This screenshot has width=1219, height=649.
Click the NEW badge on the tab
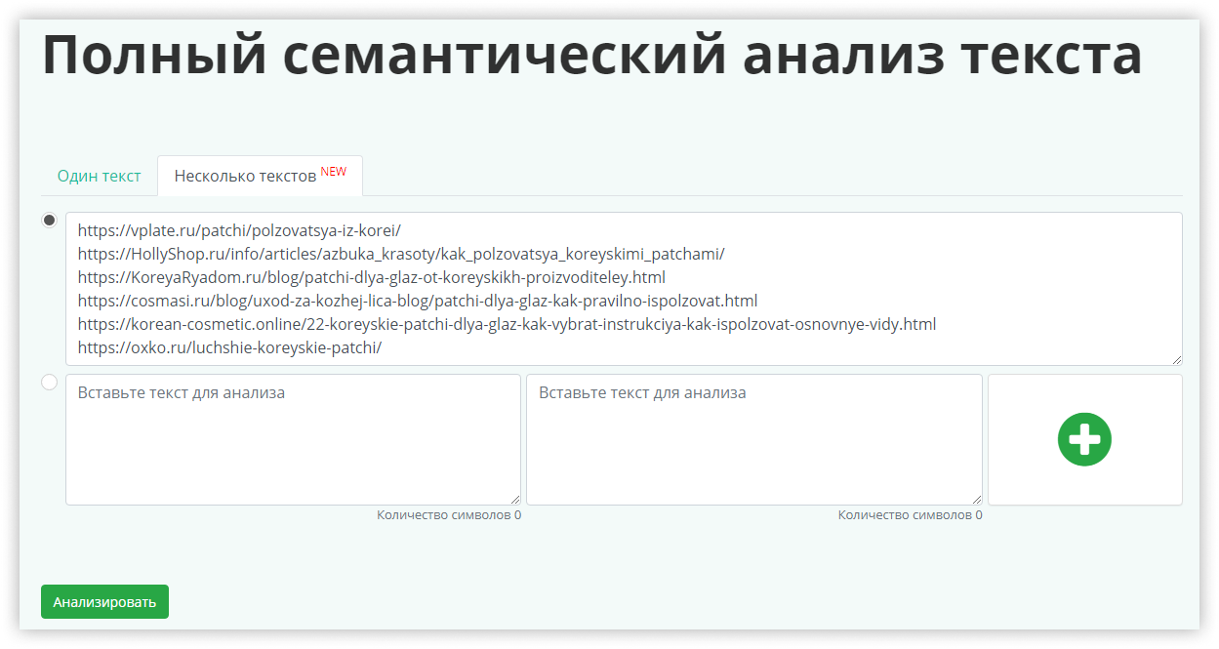pos(334,171)
